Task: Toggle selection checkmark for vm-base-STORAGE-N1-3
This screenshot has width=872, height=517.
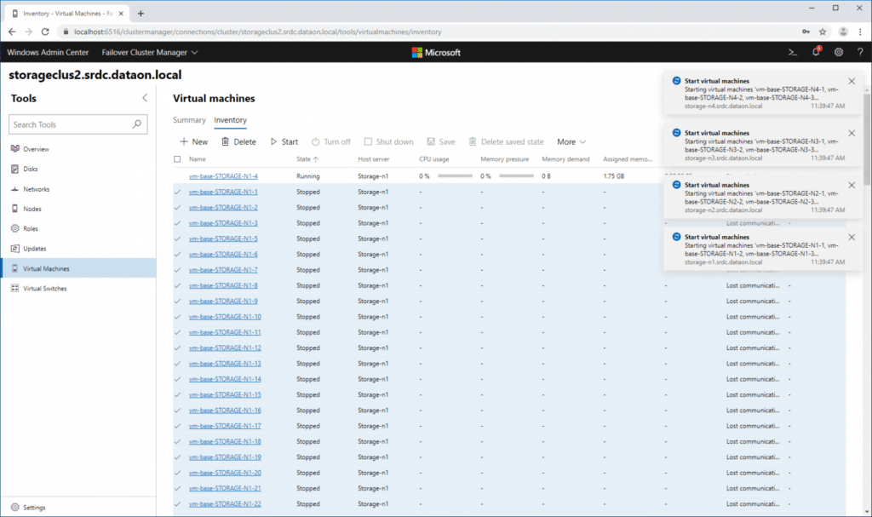Action: pos(177,222)
